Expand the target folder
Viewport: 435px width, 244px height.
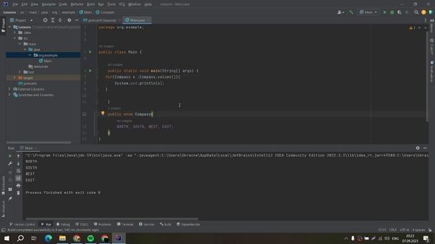(15, 78)
